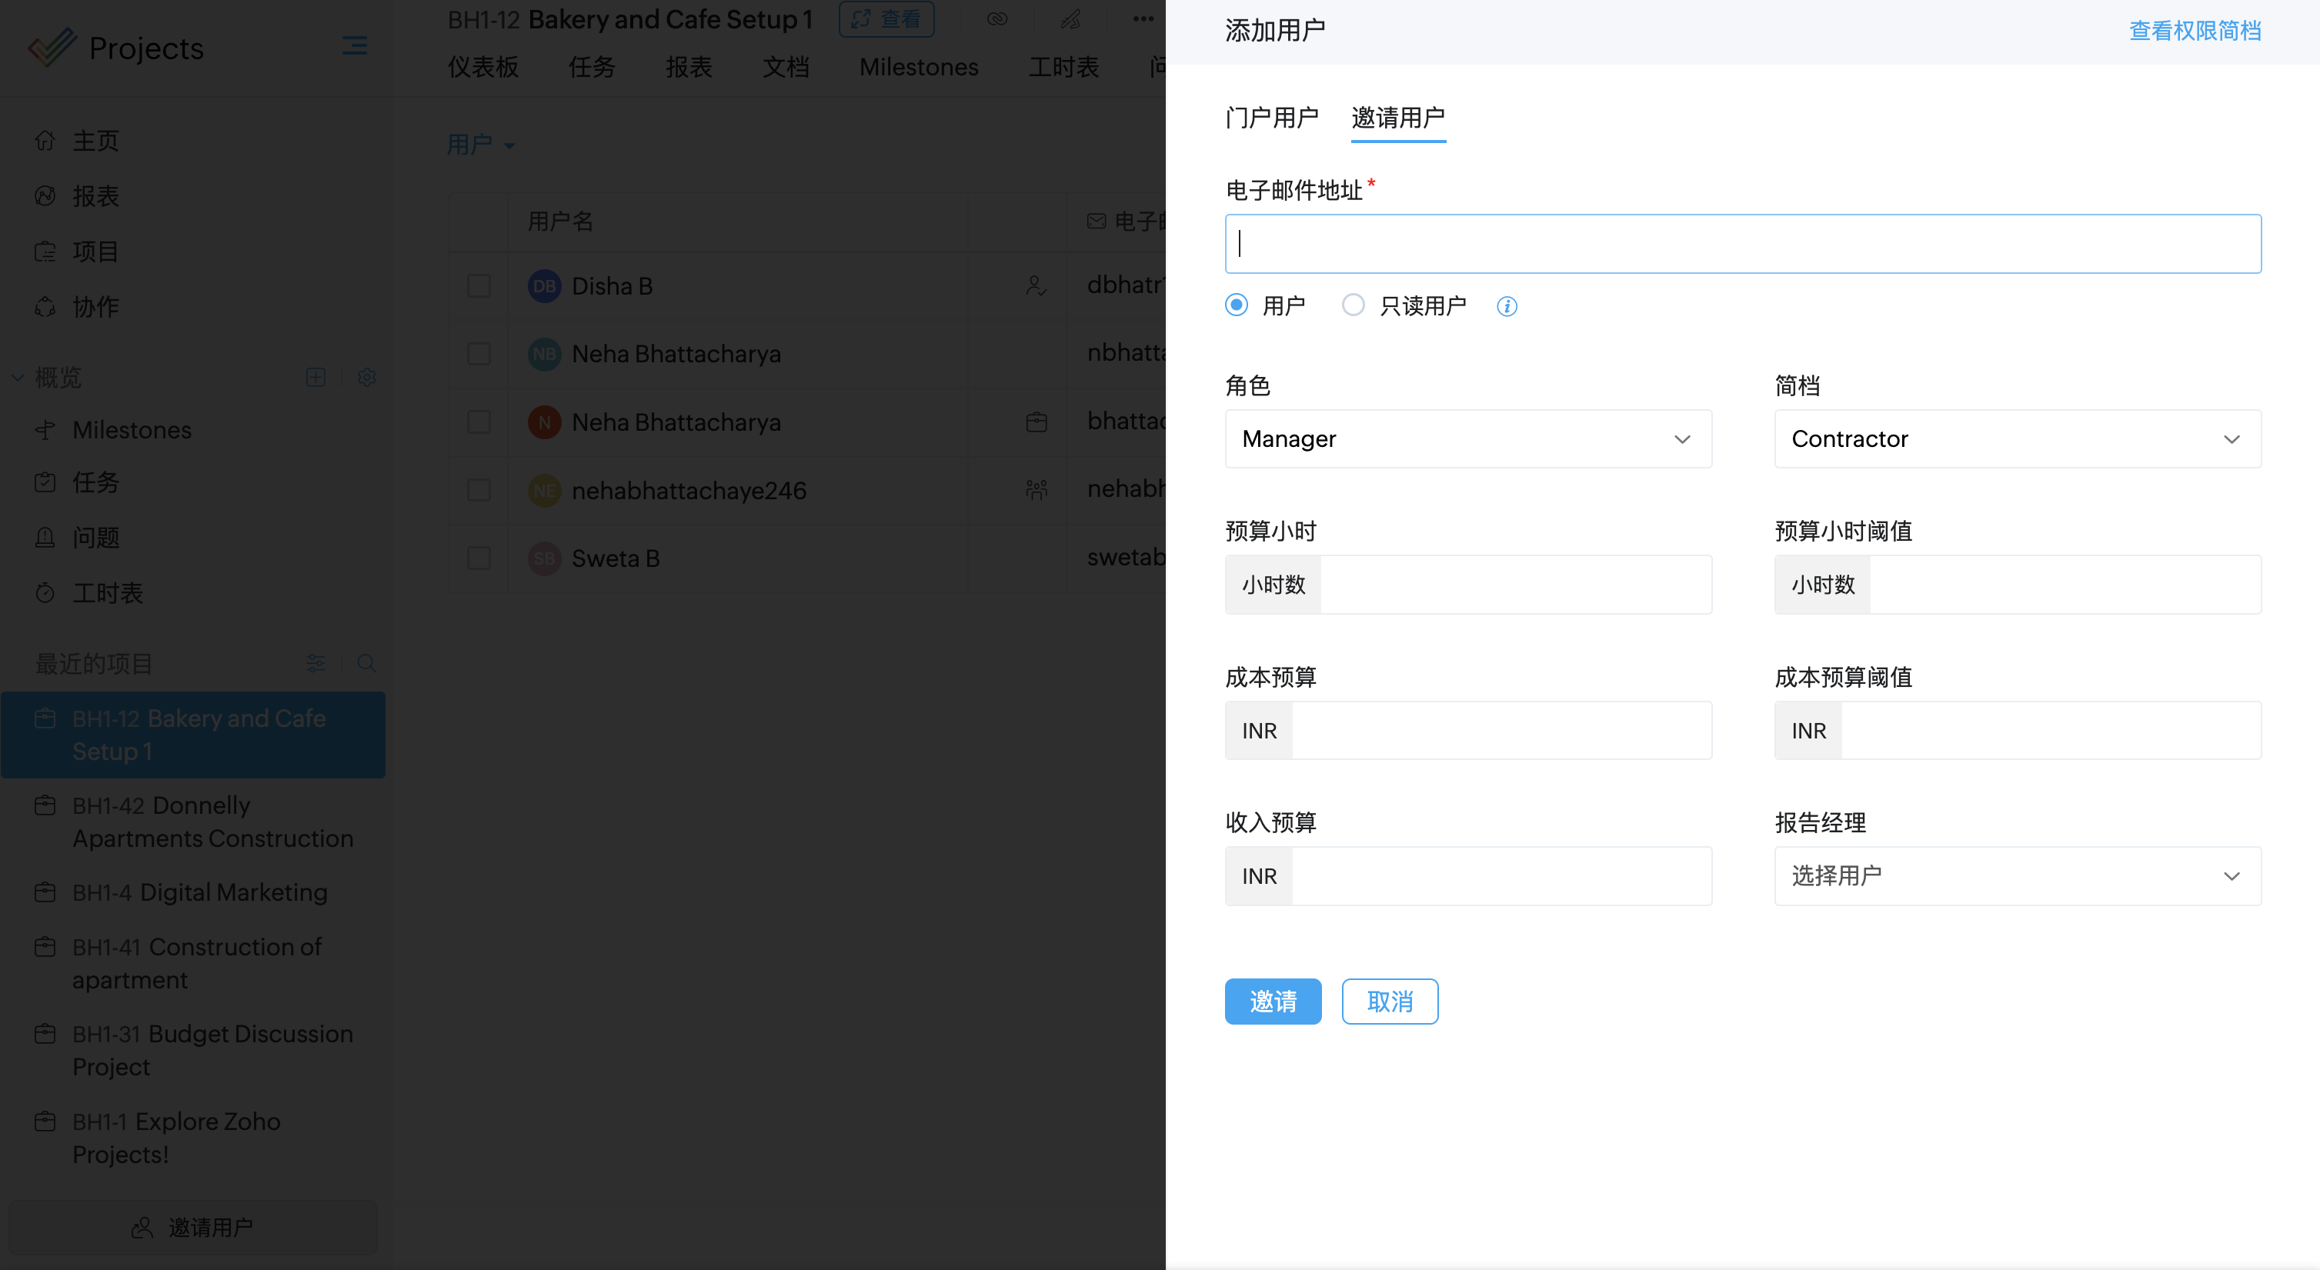2320x1270 pixels.
Task: Switch to the 邀请用户 tab
Action: pyautogui.click(x=1397, y=118)
